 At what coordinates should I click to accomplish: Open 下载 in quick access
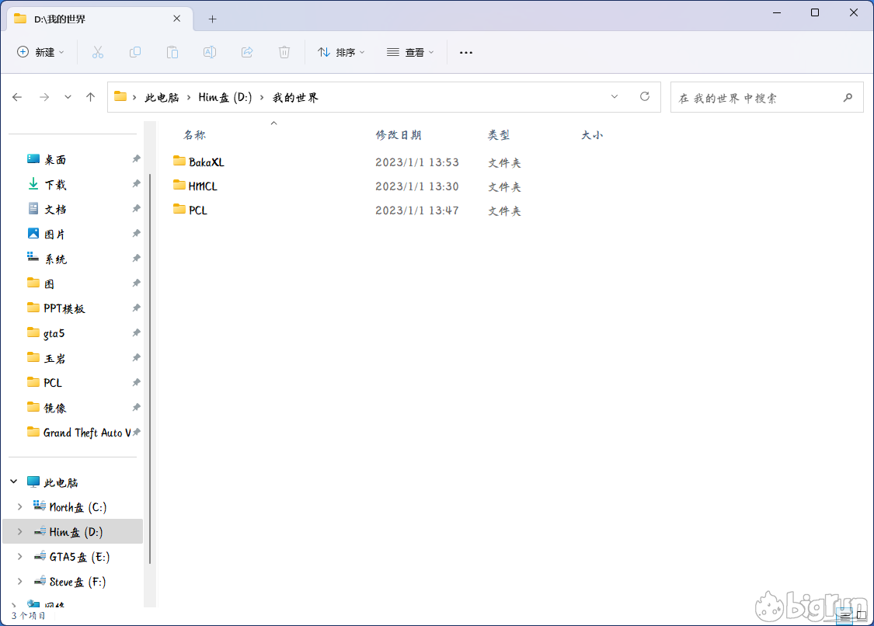pyautogui.click(x=54, y=185)
